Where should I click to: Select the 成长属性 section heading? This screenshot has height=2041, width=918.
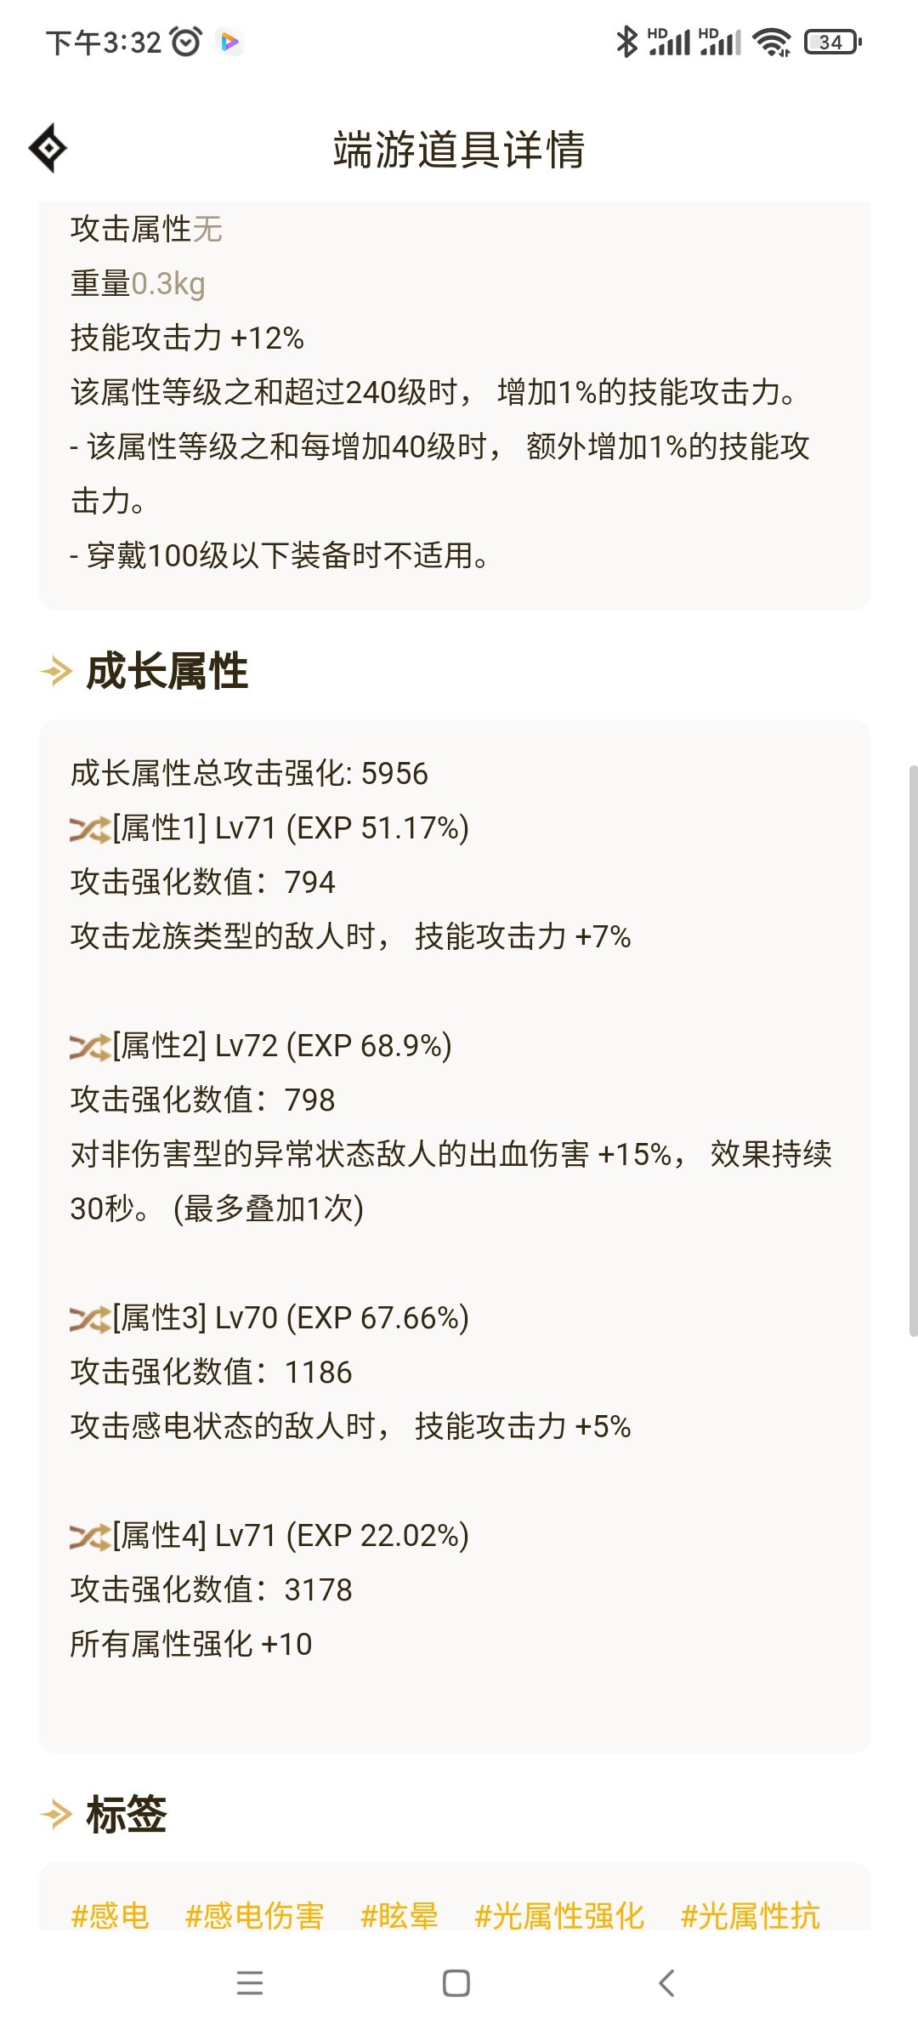[x=167, y=672]
